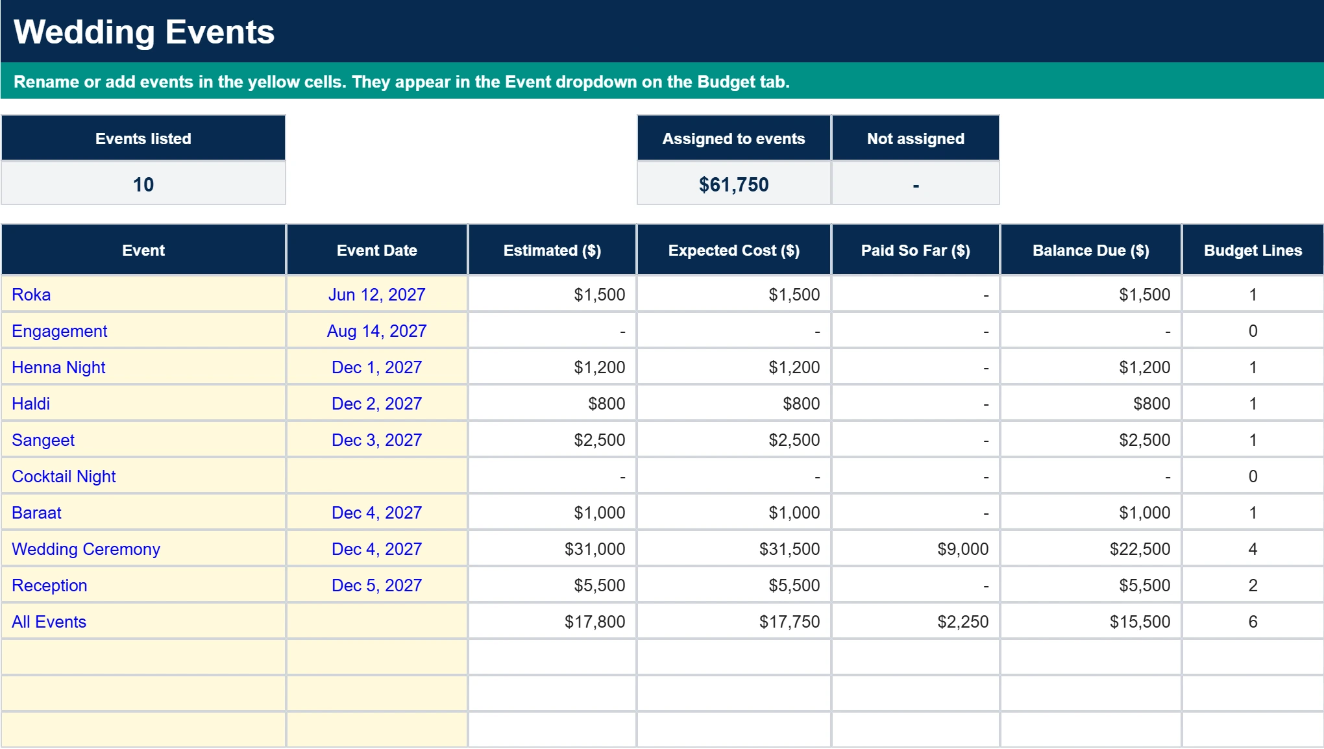Image resolution: width=1324 pixels, height=749 pixels.
Task: Click the Dec 2, 2027 date cell
Action: pyautogui.click(x=377, y=404)
